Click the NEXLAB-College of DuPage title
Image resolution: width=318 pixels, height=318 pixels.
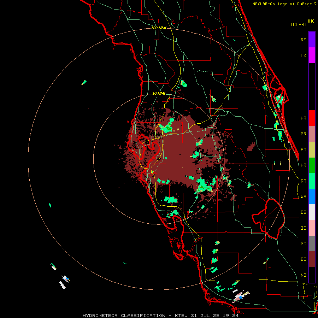tap(282, 4)
